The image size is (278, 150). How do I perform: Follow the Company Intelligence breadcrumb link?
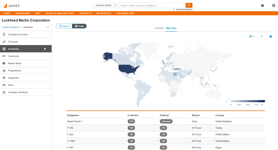pyautogui.click(x=11, y=27)
